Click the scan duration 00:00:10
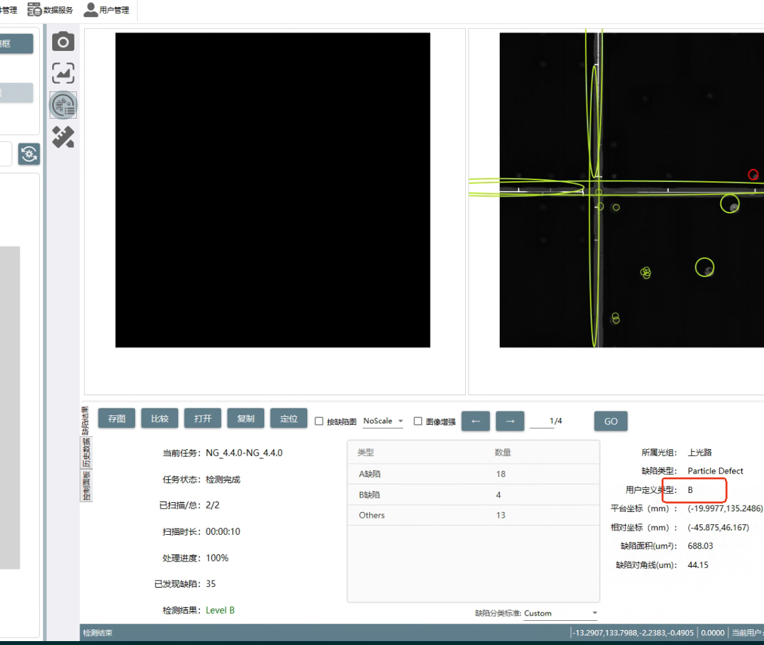Image resolution: width=764 pixels, height=645 pixels. point(223,532)
